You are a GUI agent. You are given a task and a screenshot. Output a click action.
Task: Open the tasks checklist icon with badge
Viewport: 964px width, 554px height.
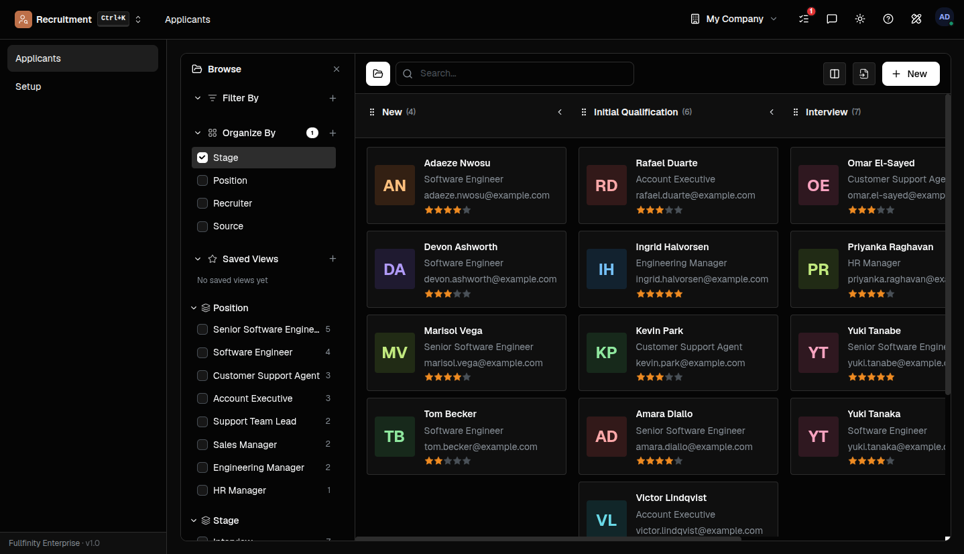coord(804,19)
